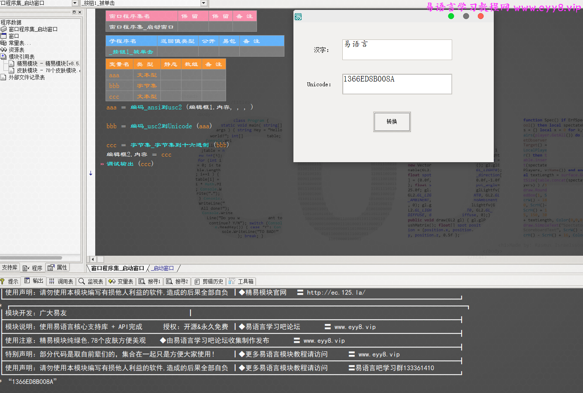Screen dimensions: 583x393
Task: Select the _按钮1_被单击 subroutine name cell
Action: click(x=131, y=51)
